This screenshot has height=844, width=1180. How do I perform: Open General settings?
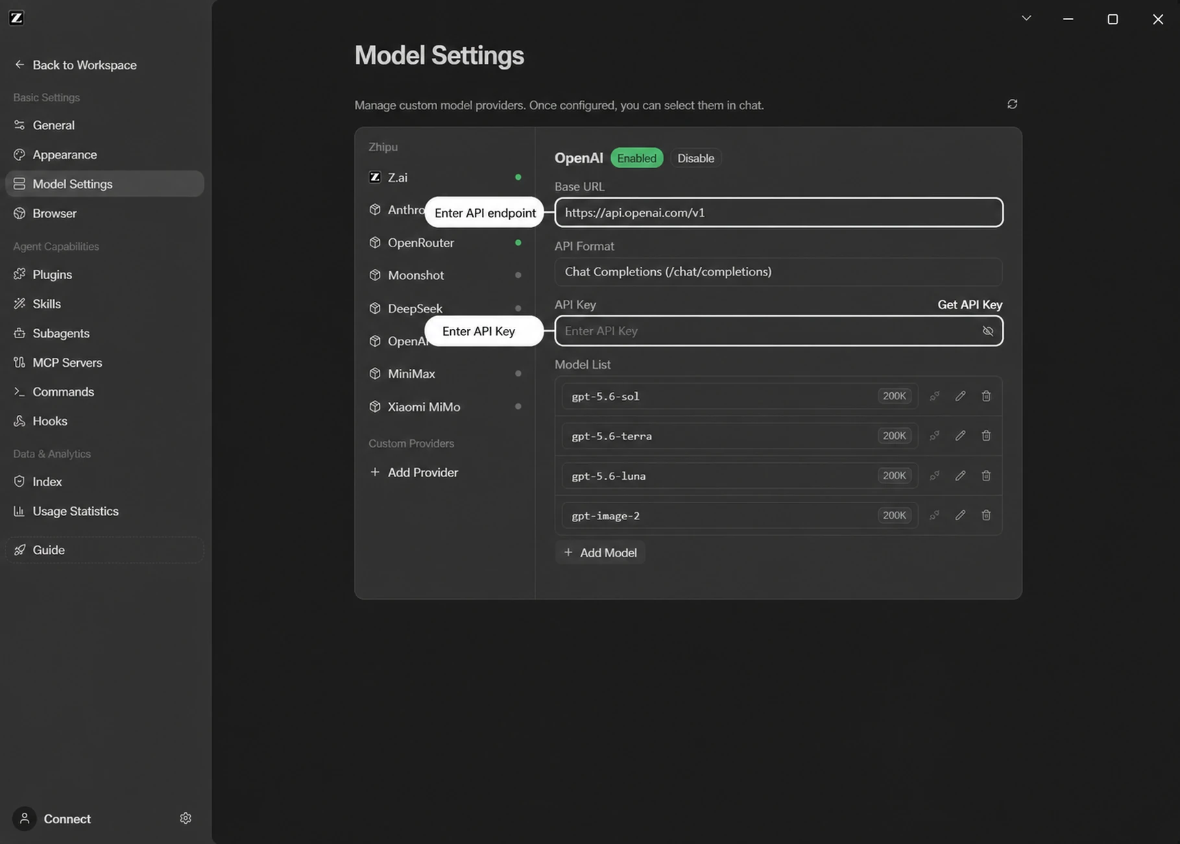click(104, 125)
